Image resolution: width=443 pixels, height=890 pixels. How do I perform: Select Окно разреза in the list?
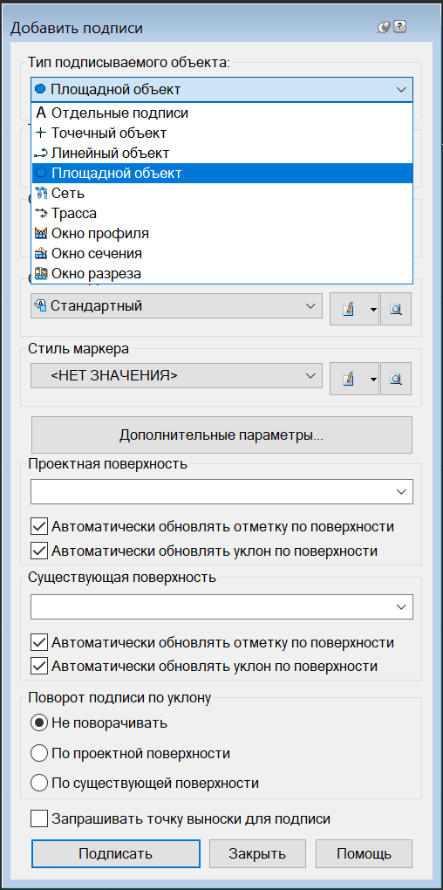click(221, 274)
